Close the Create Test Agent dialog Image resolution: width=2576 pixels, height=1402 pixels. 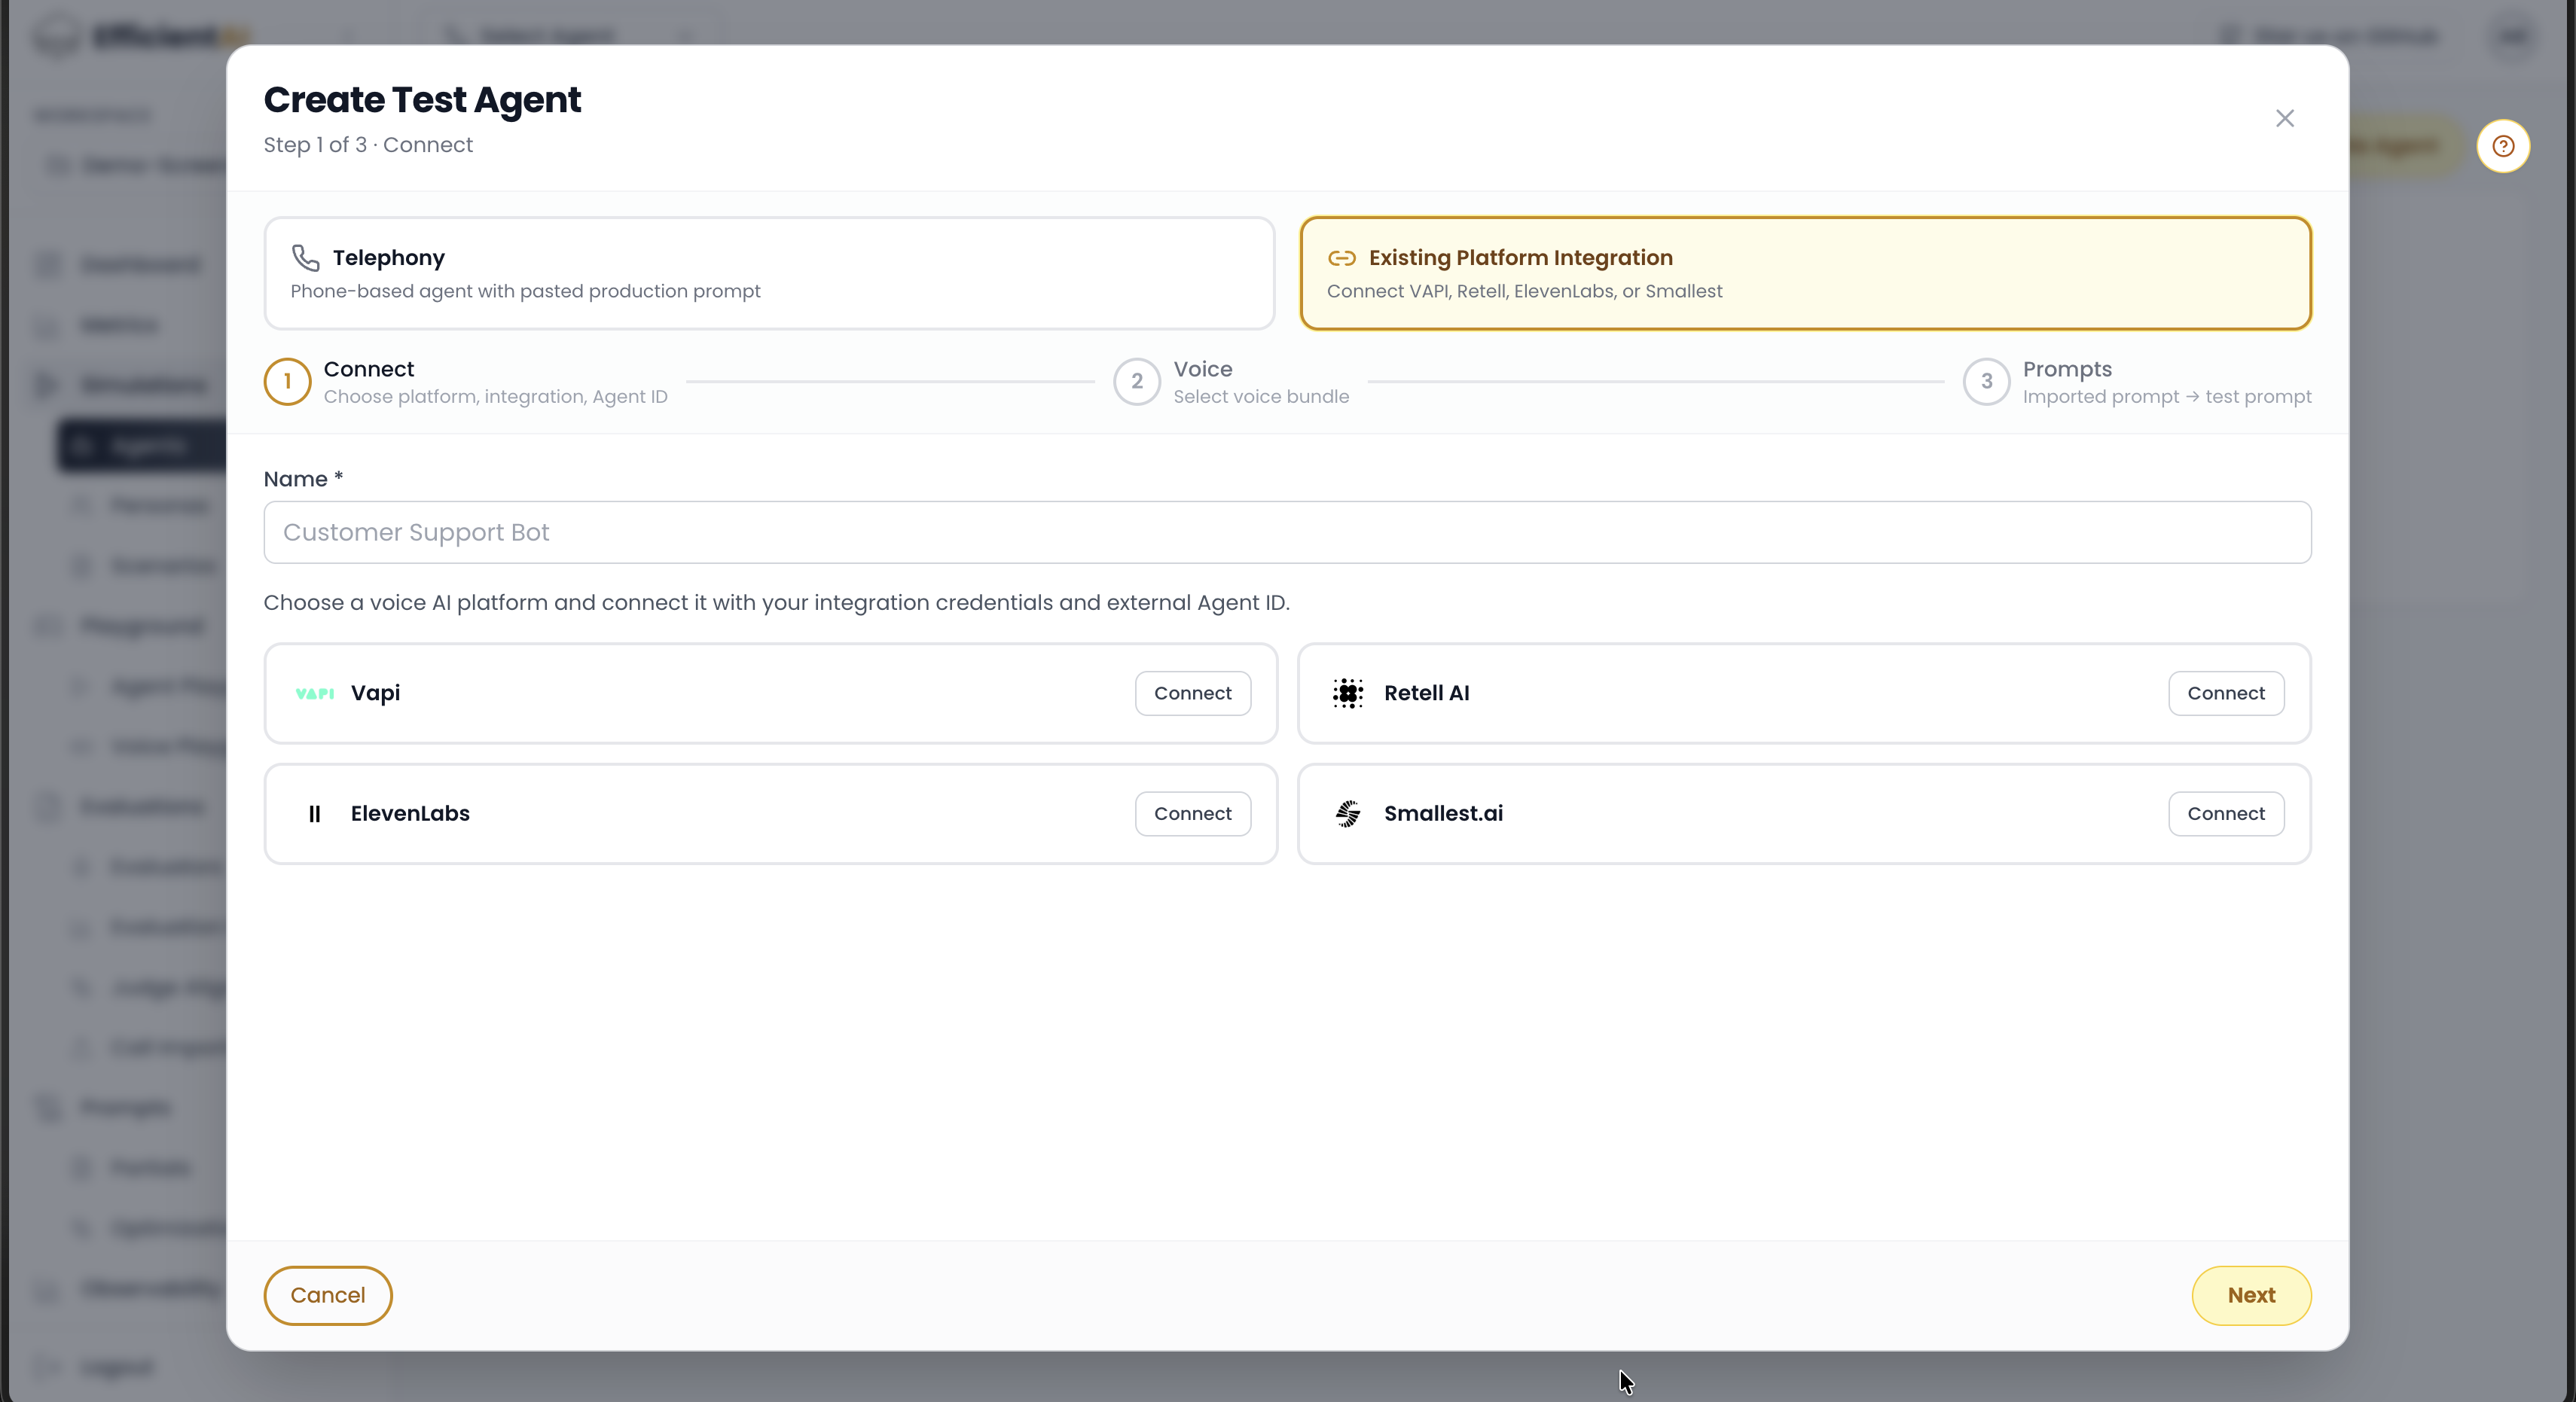[2284, 118]
